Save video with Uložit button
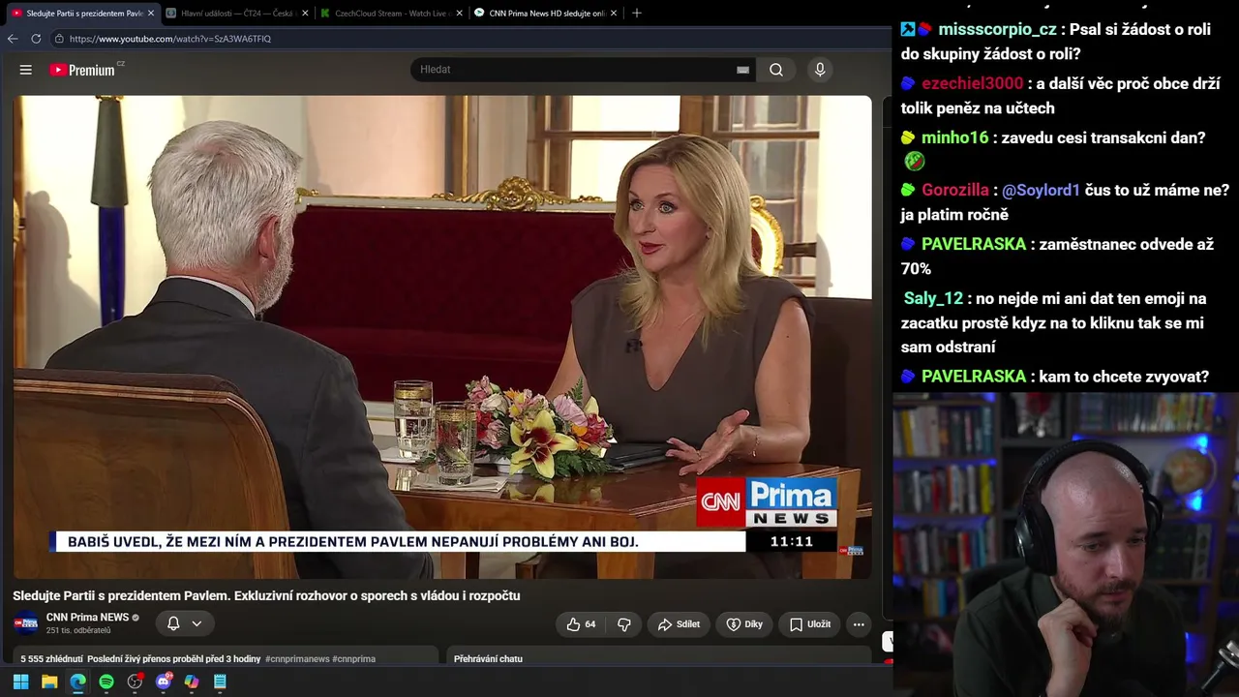 tap(809, 624)
